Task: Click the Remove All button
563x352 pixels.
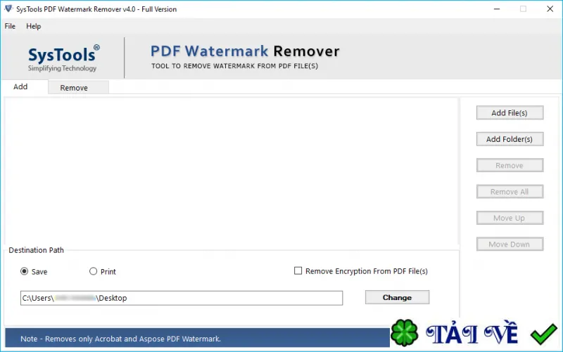Action: [x=510, y=192]
